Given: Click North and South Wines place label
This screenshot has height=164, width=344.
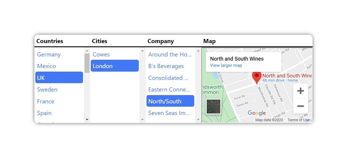Looking at the screenshot, I should pos(286,76).
